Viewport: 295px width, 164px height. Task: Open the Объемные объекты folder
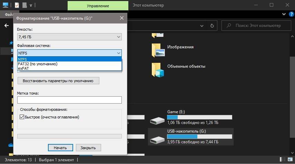click(158, 69)
